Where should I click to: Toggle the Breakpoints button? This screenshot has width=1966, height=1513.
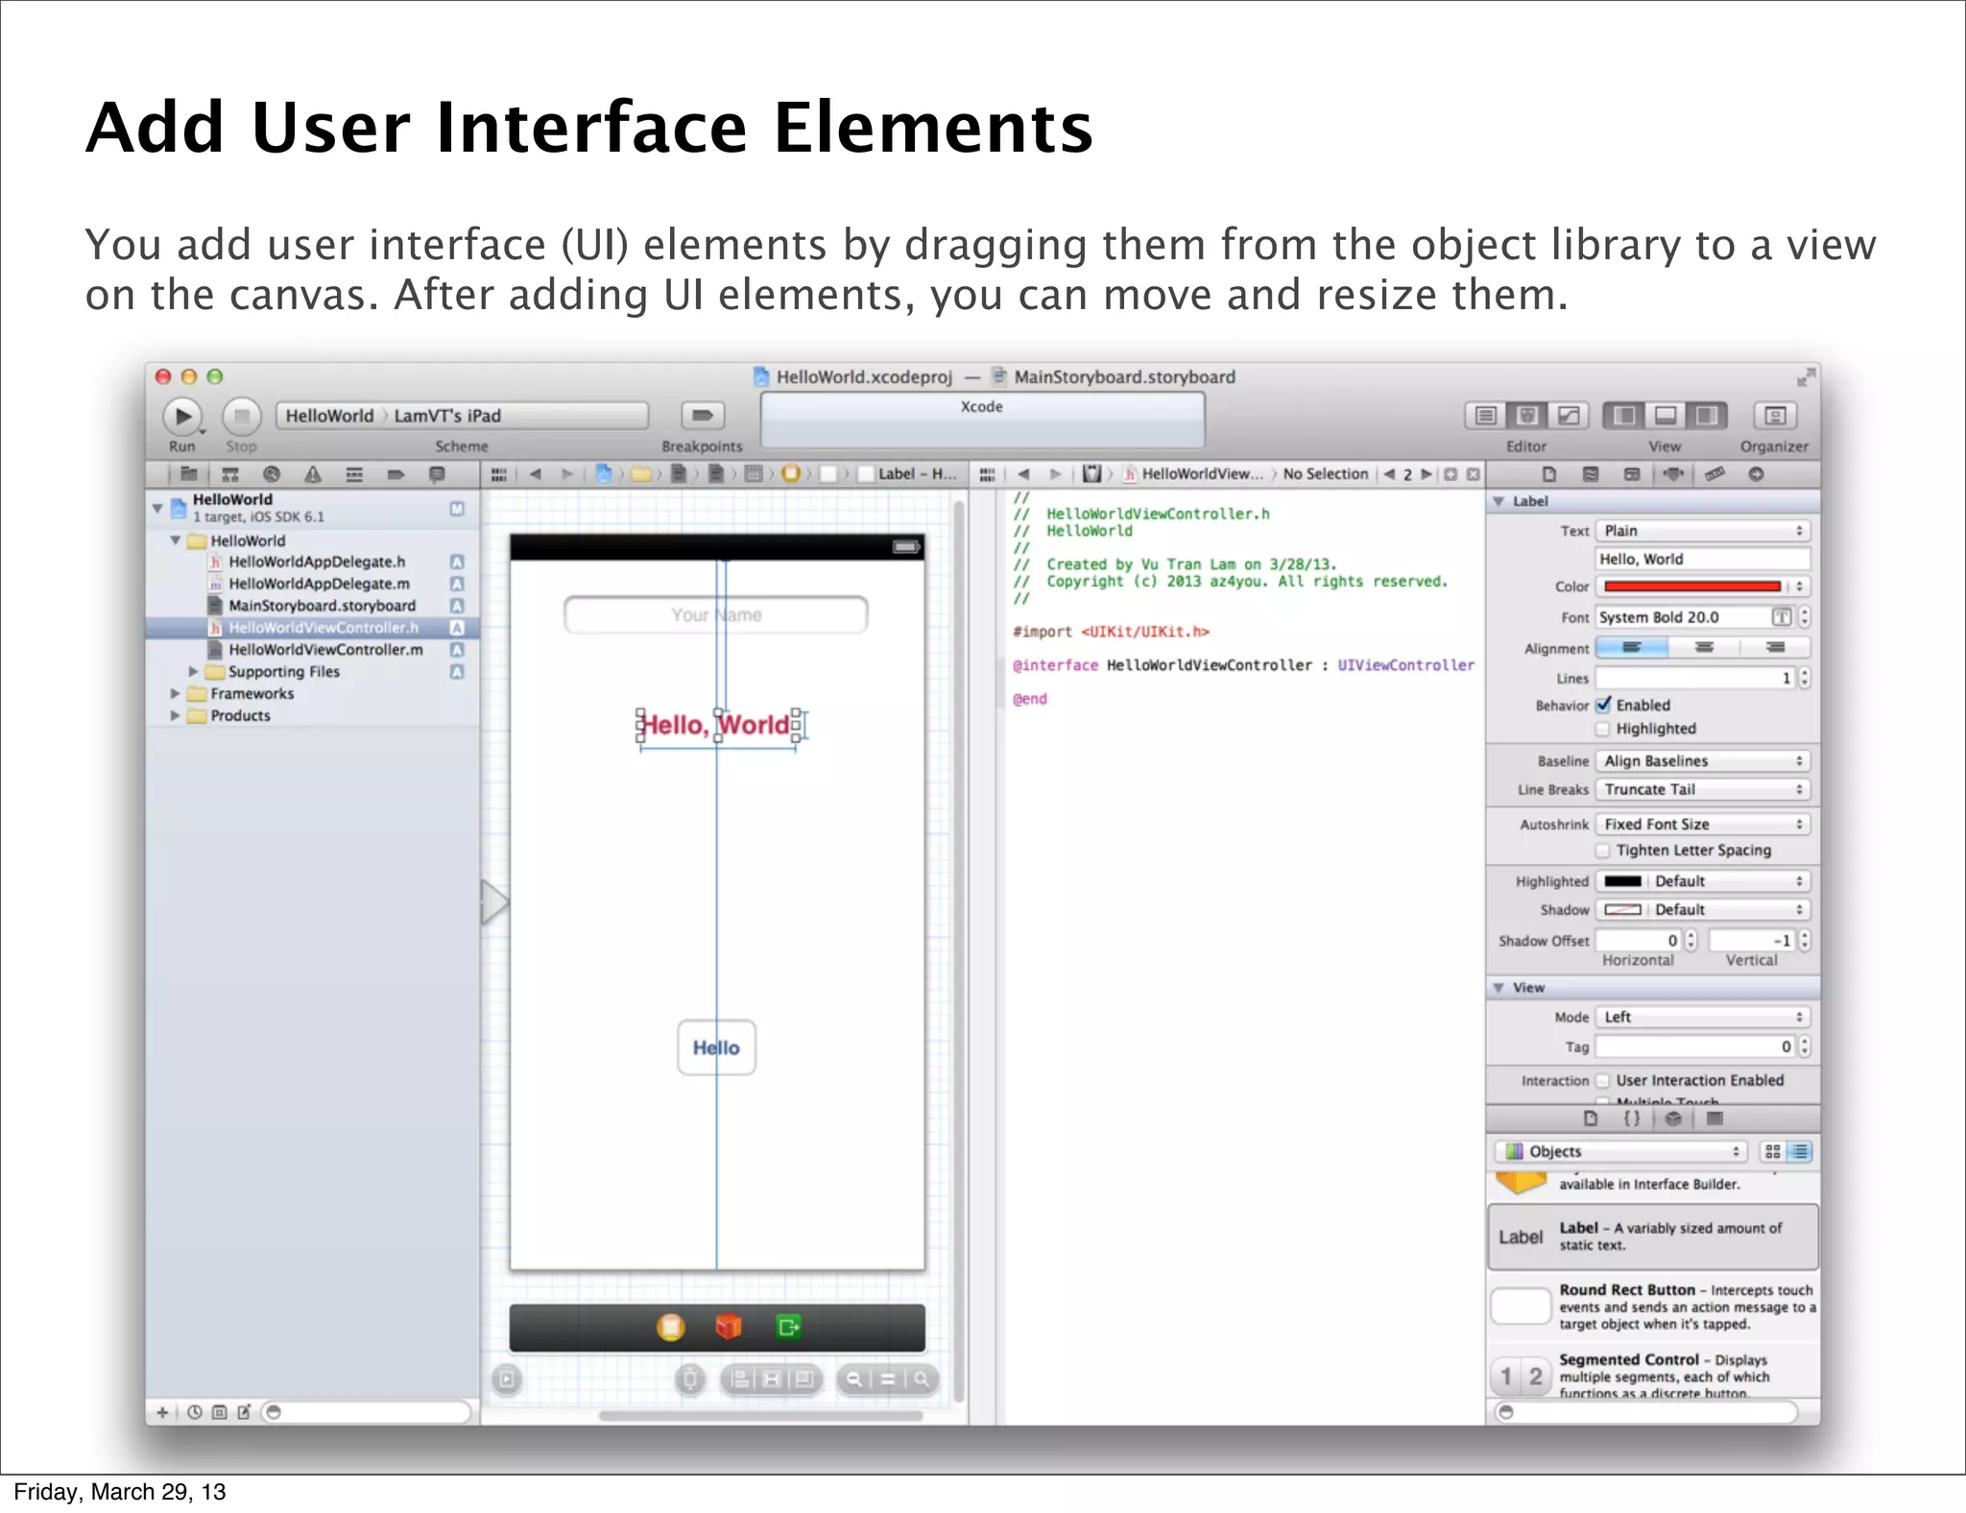(x=703, y=416)
